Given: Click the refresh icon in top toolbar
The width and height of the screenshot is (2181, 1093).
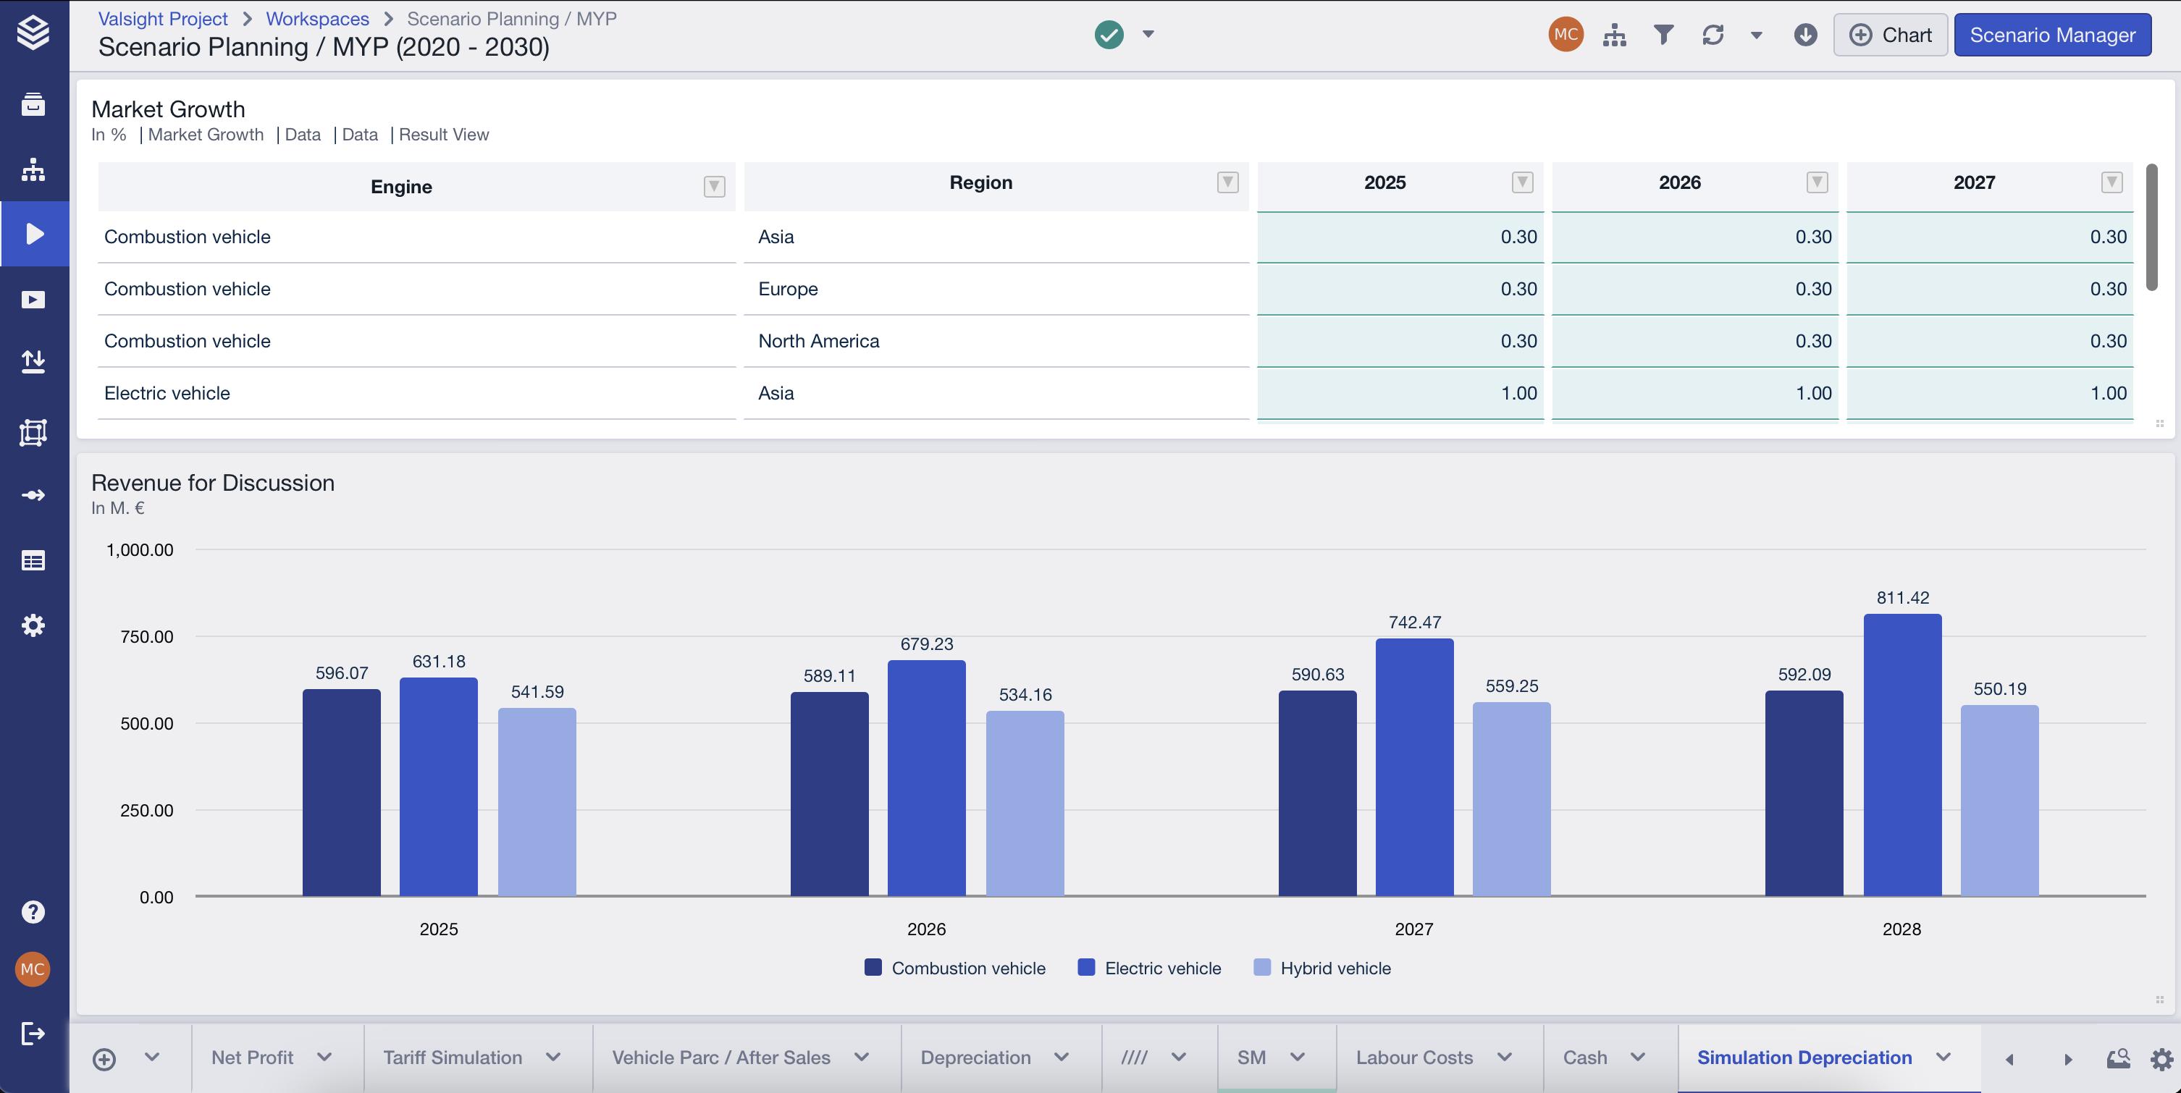Looking at the screenshot, I should pyautogui.click(x=1712, y=35).
